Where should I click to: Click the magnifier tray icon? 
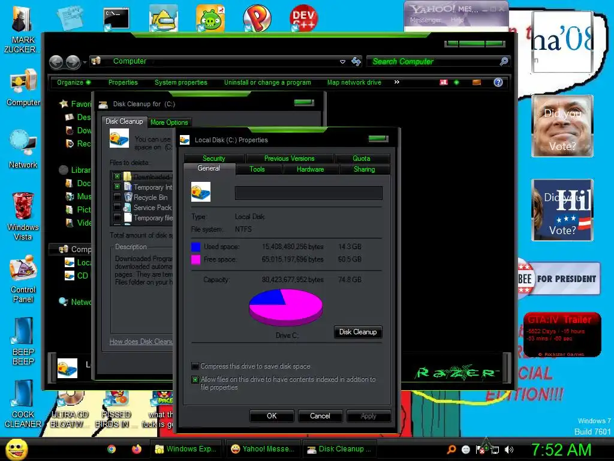[452, 450]
